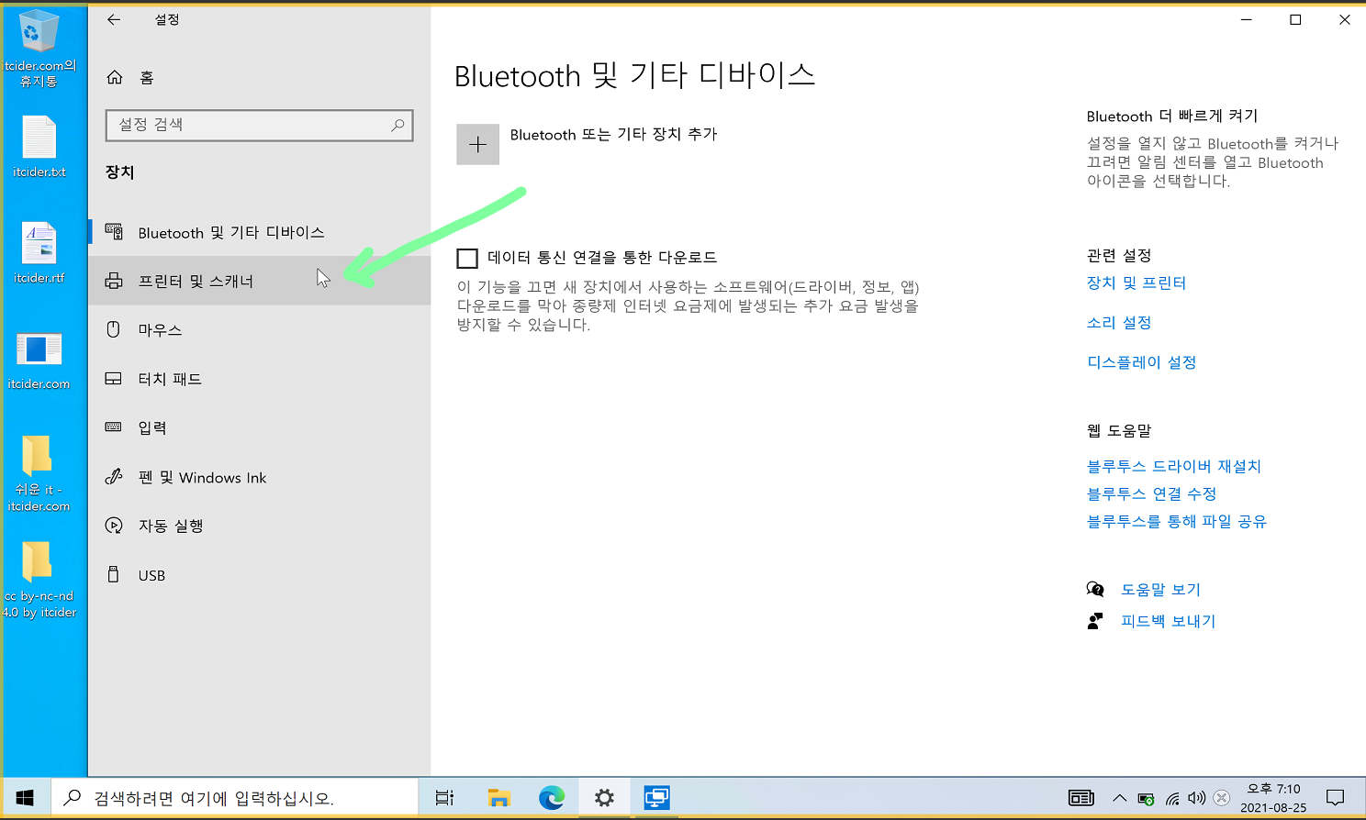Click the pen icon beside Windows Ink
Image resolution: width=1366 pixels, height=820 pixels.
coord(114,476)
